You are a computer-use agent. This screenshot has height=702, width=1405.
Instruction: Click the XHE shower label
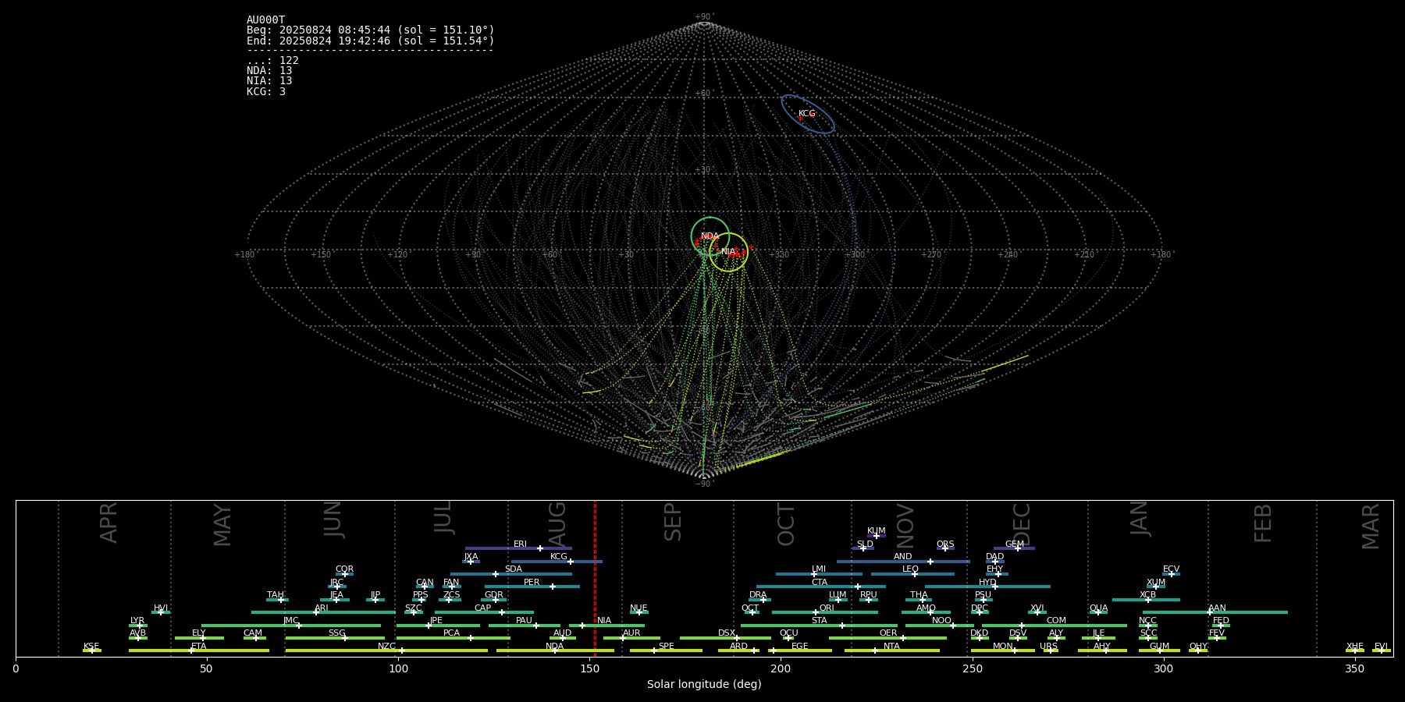pos(1354,647)
